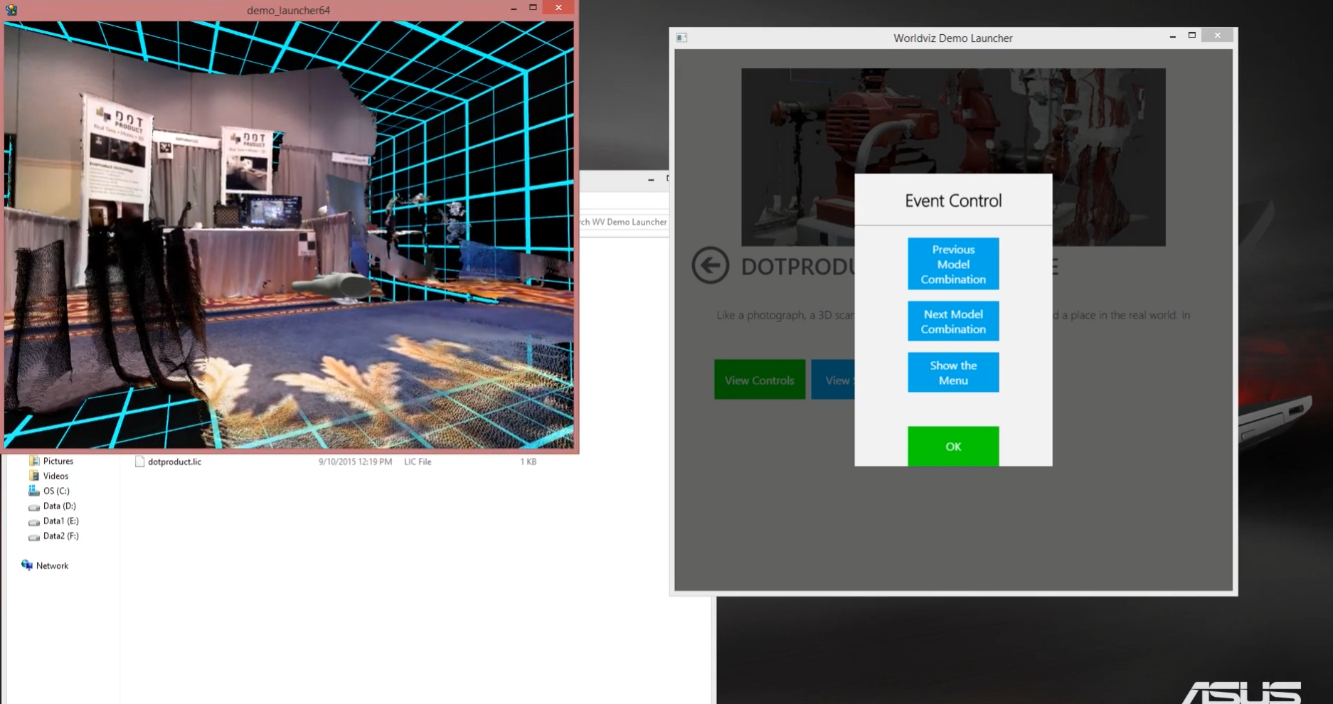Click the search WV Demo Launcher field

click(x=625, y=222)
